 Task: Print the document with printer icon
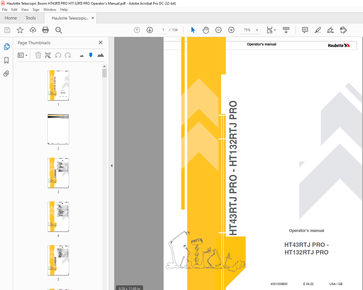pyautogui.click(x=45, y=30)
